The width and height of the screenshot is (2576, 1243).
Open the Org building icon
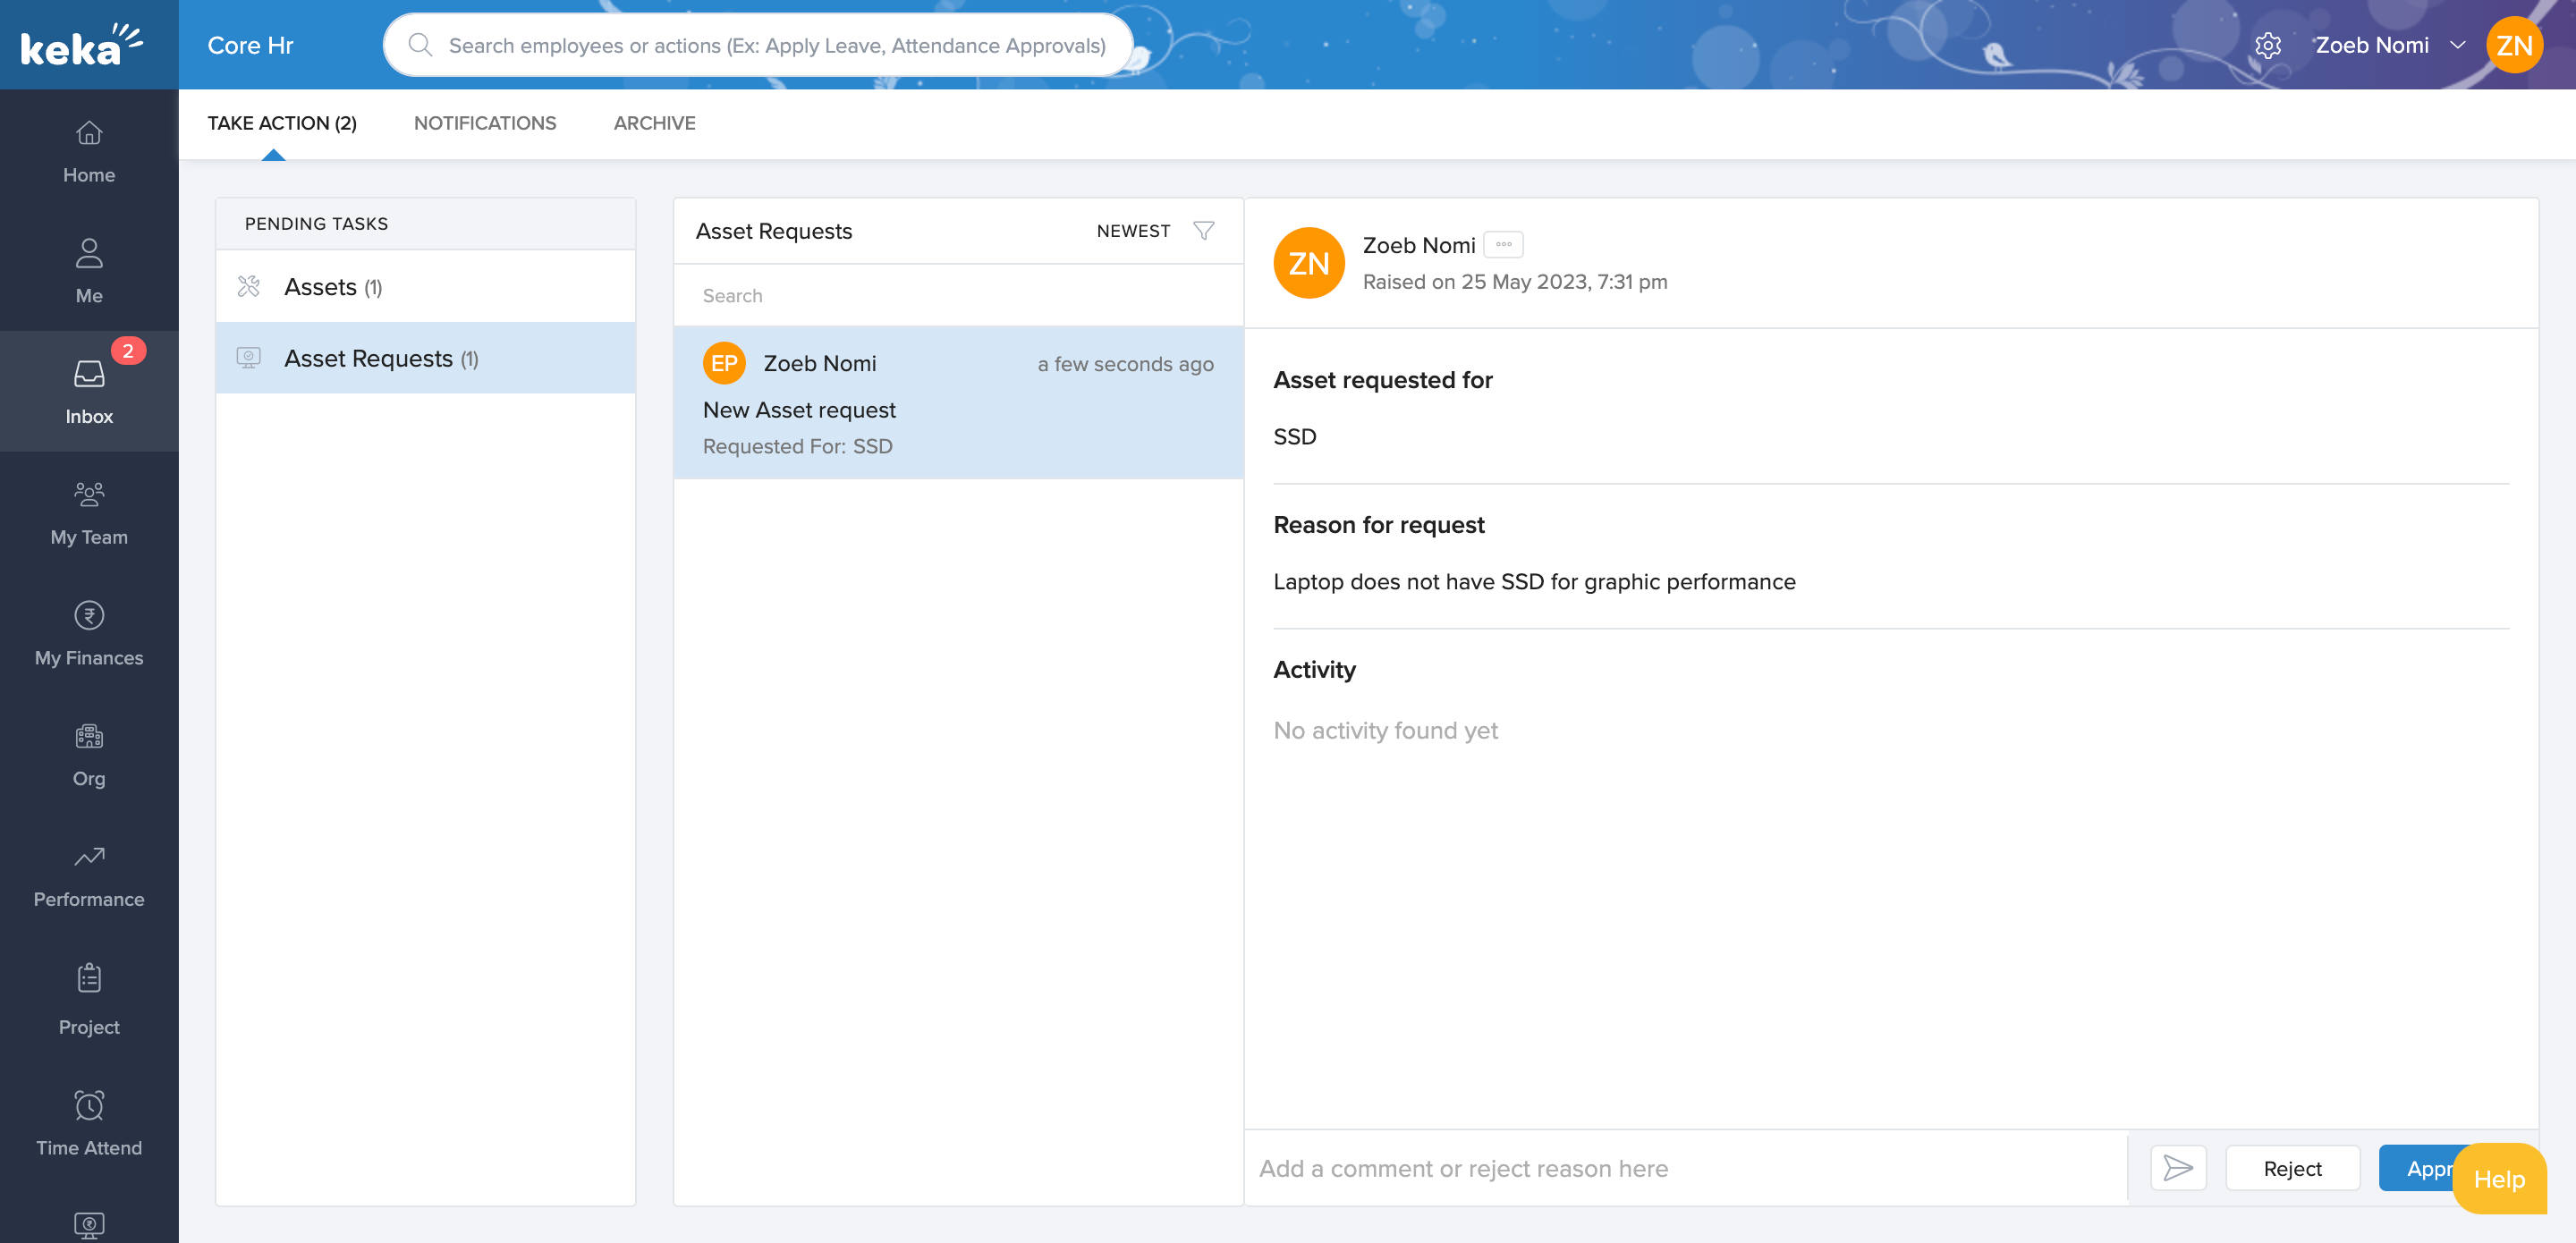point(89,736)
